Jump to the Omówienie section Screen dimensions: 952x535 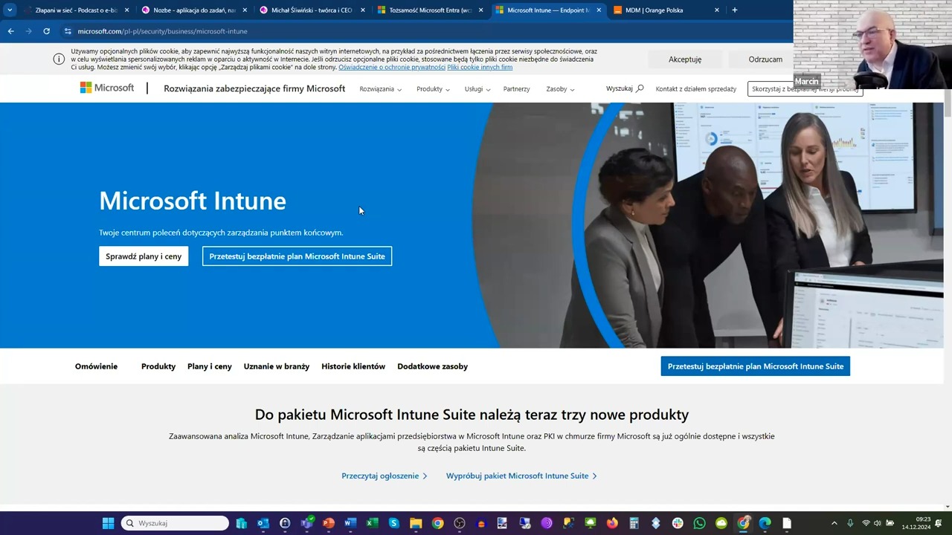[96, 366]
